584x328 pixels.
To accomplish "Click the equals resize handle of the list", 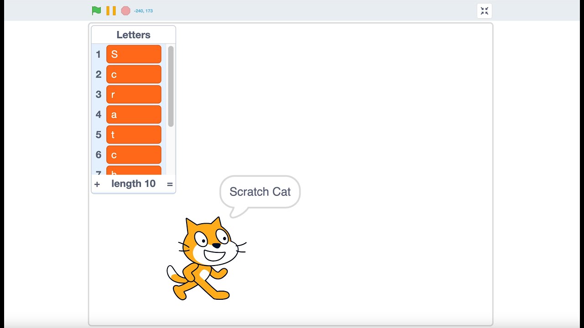I will tap(170, 184).
